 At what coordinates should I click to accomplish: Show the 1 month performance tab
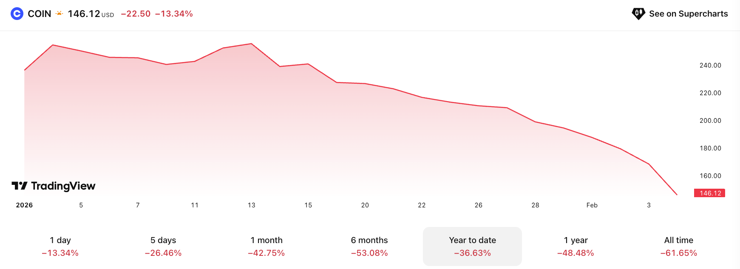(266, 246)
